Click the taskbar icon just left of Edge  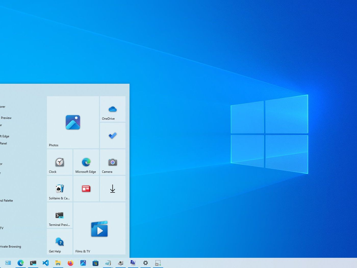8,263
